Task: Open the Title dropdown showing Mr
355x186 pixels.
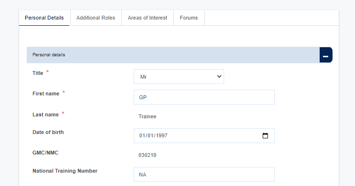Action: pos(179,77)
